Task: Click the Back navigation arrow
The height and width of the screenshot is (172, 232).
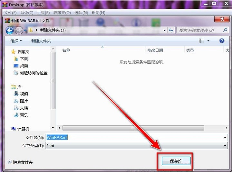Action: coord(10,31)
